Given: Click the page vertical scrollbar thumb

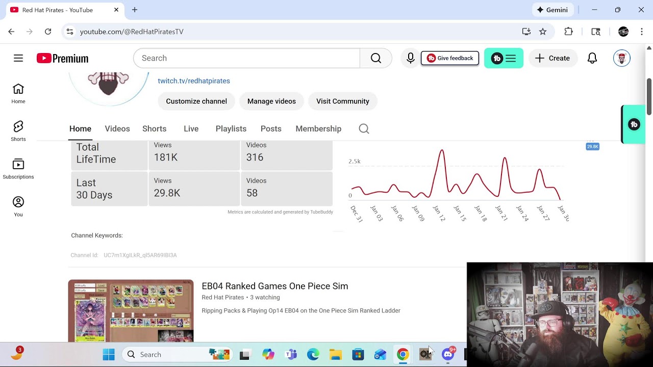Looking at the screenshot, I should click(x=649, y=97).
